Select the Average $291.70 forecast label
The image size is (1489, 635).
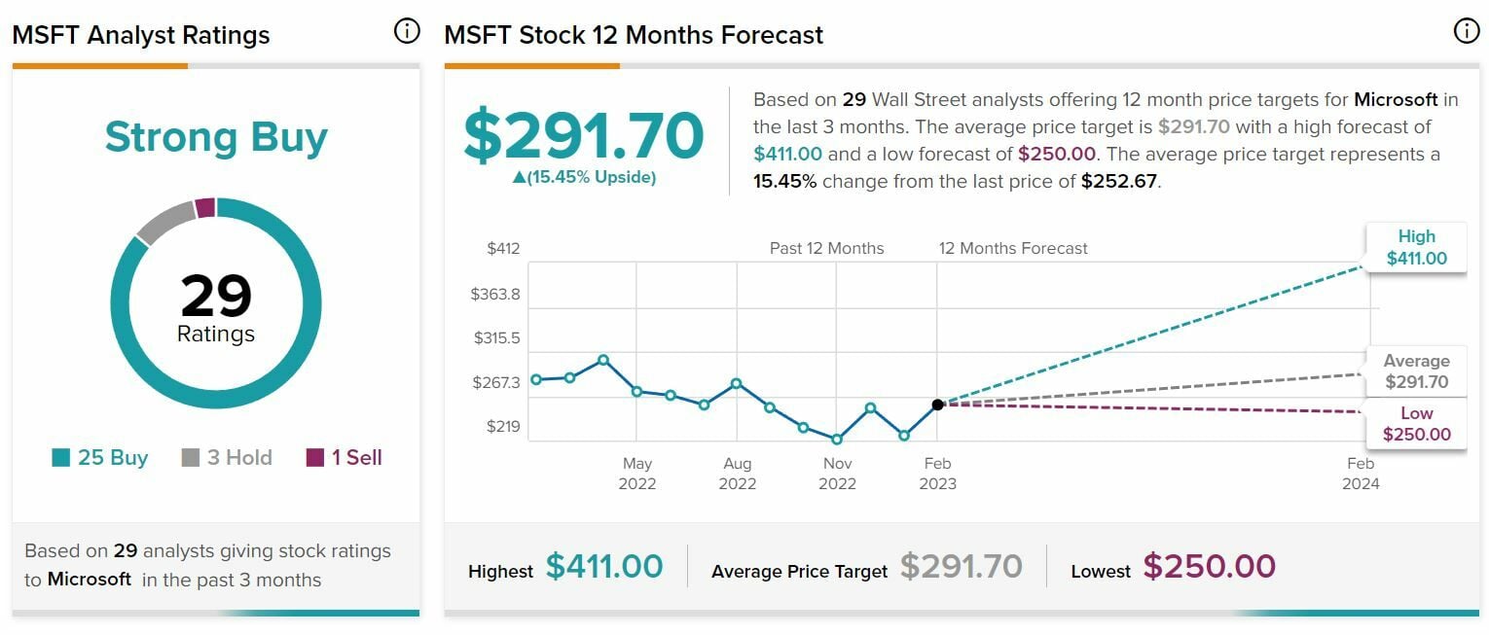pyautogui.click(x=1416, y=372)
